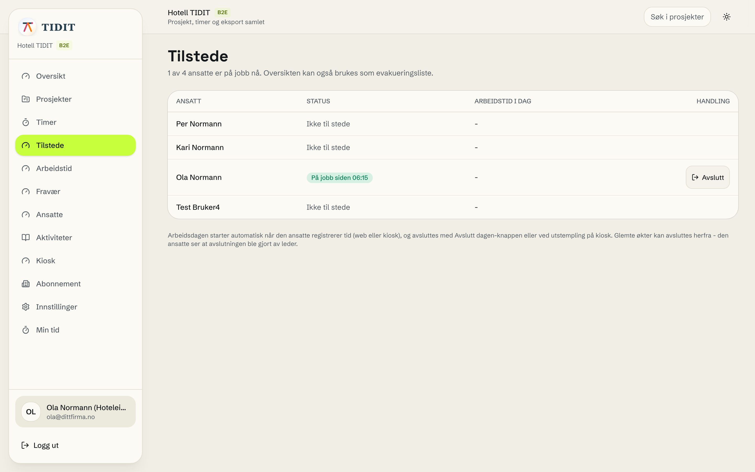Click the Prosjekter folder icon
Image resolution: width=755 pixels, height=472 pixels.
coord(26,99)
